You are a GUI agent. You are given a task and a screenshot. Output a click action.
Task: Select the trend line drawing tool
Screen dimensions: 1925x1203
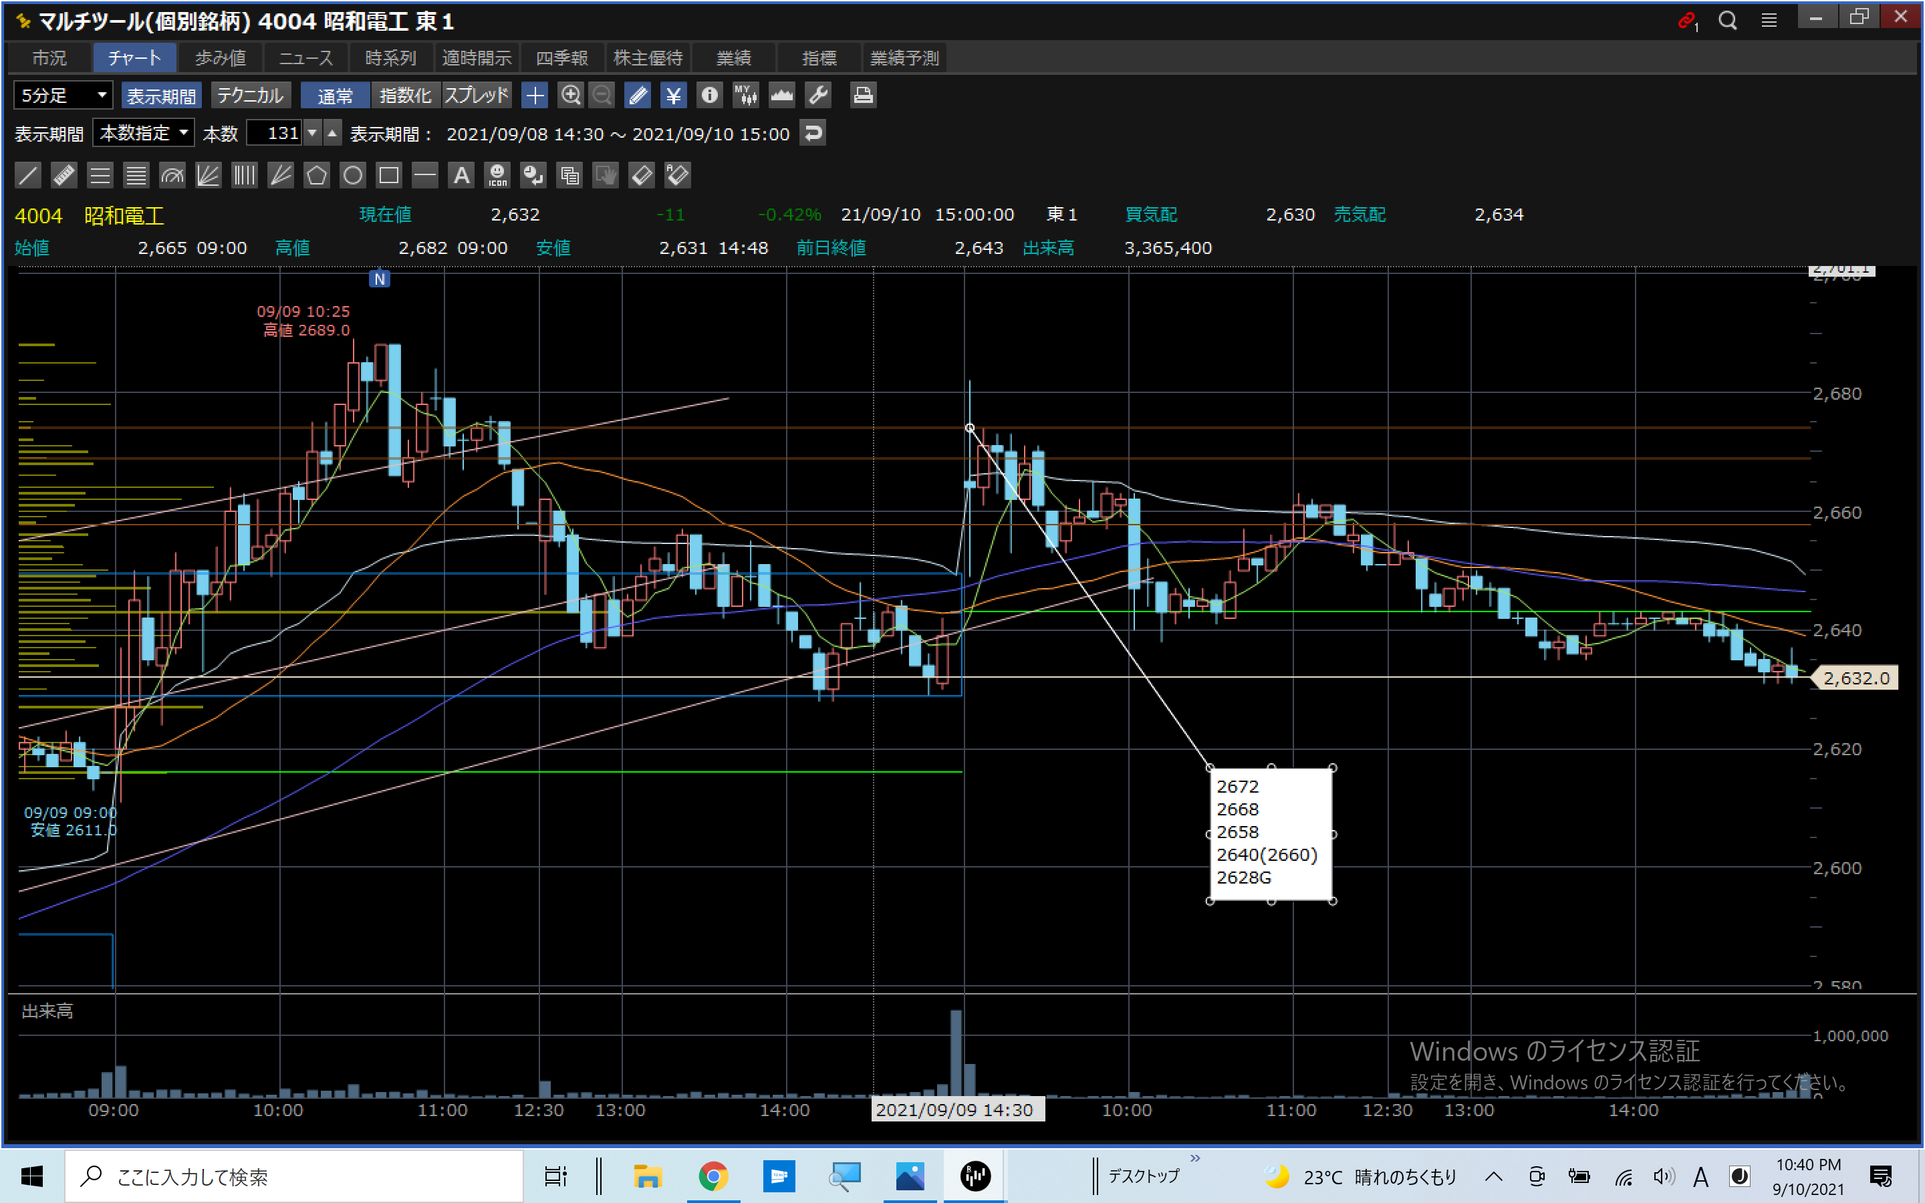tap(28, 175)
